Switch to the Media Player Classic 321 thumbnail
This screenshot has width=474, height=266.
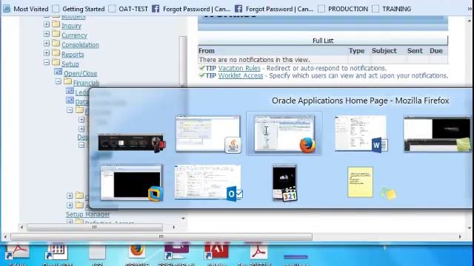284,182
